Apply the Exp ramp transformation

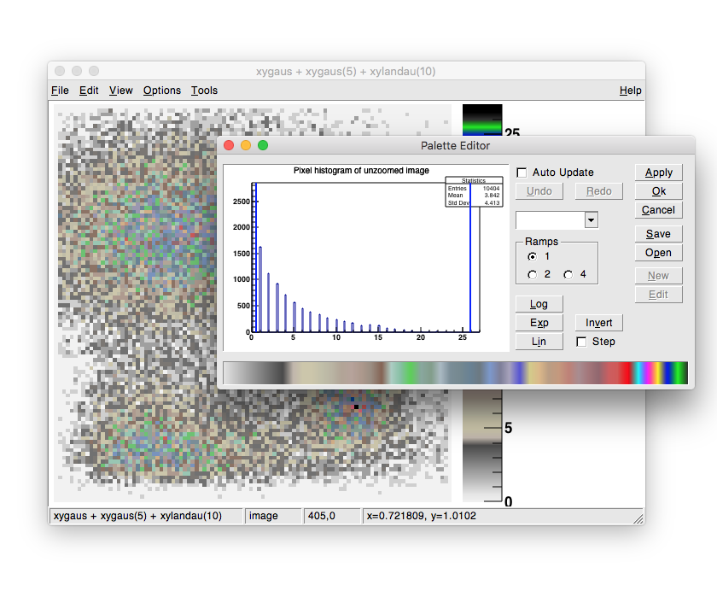pos(539,323)
